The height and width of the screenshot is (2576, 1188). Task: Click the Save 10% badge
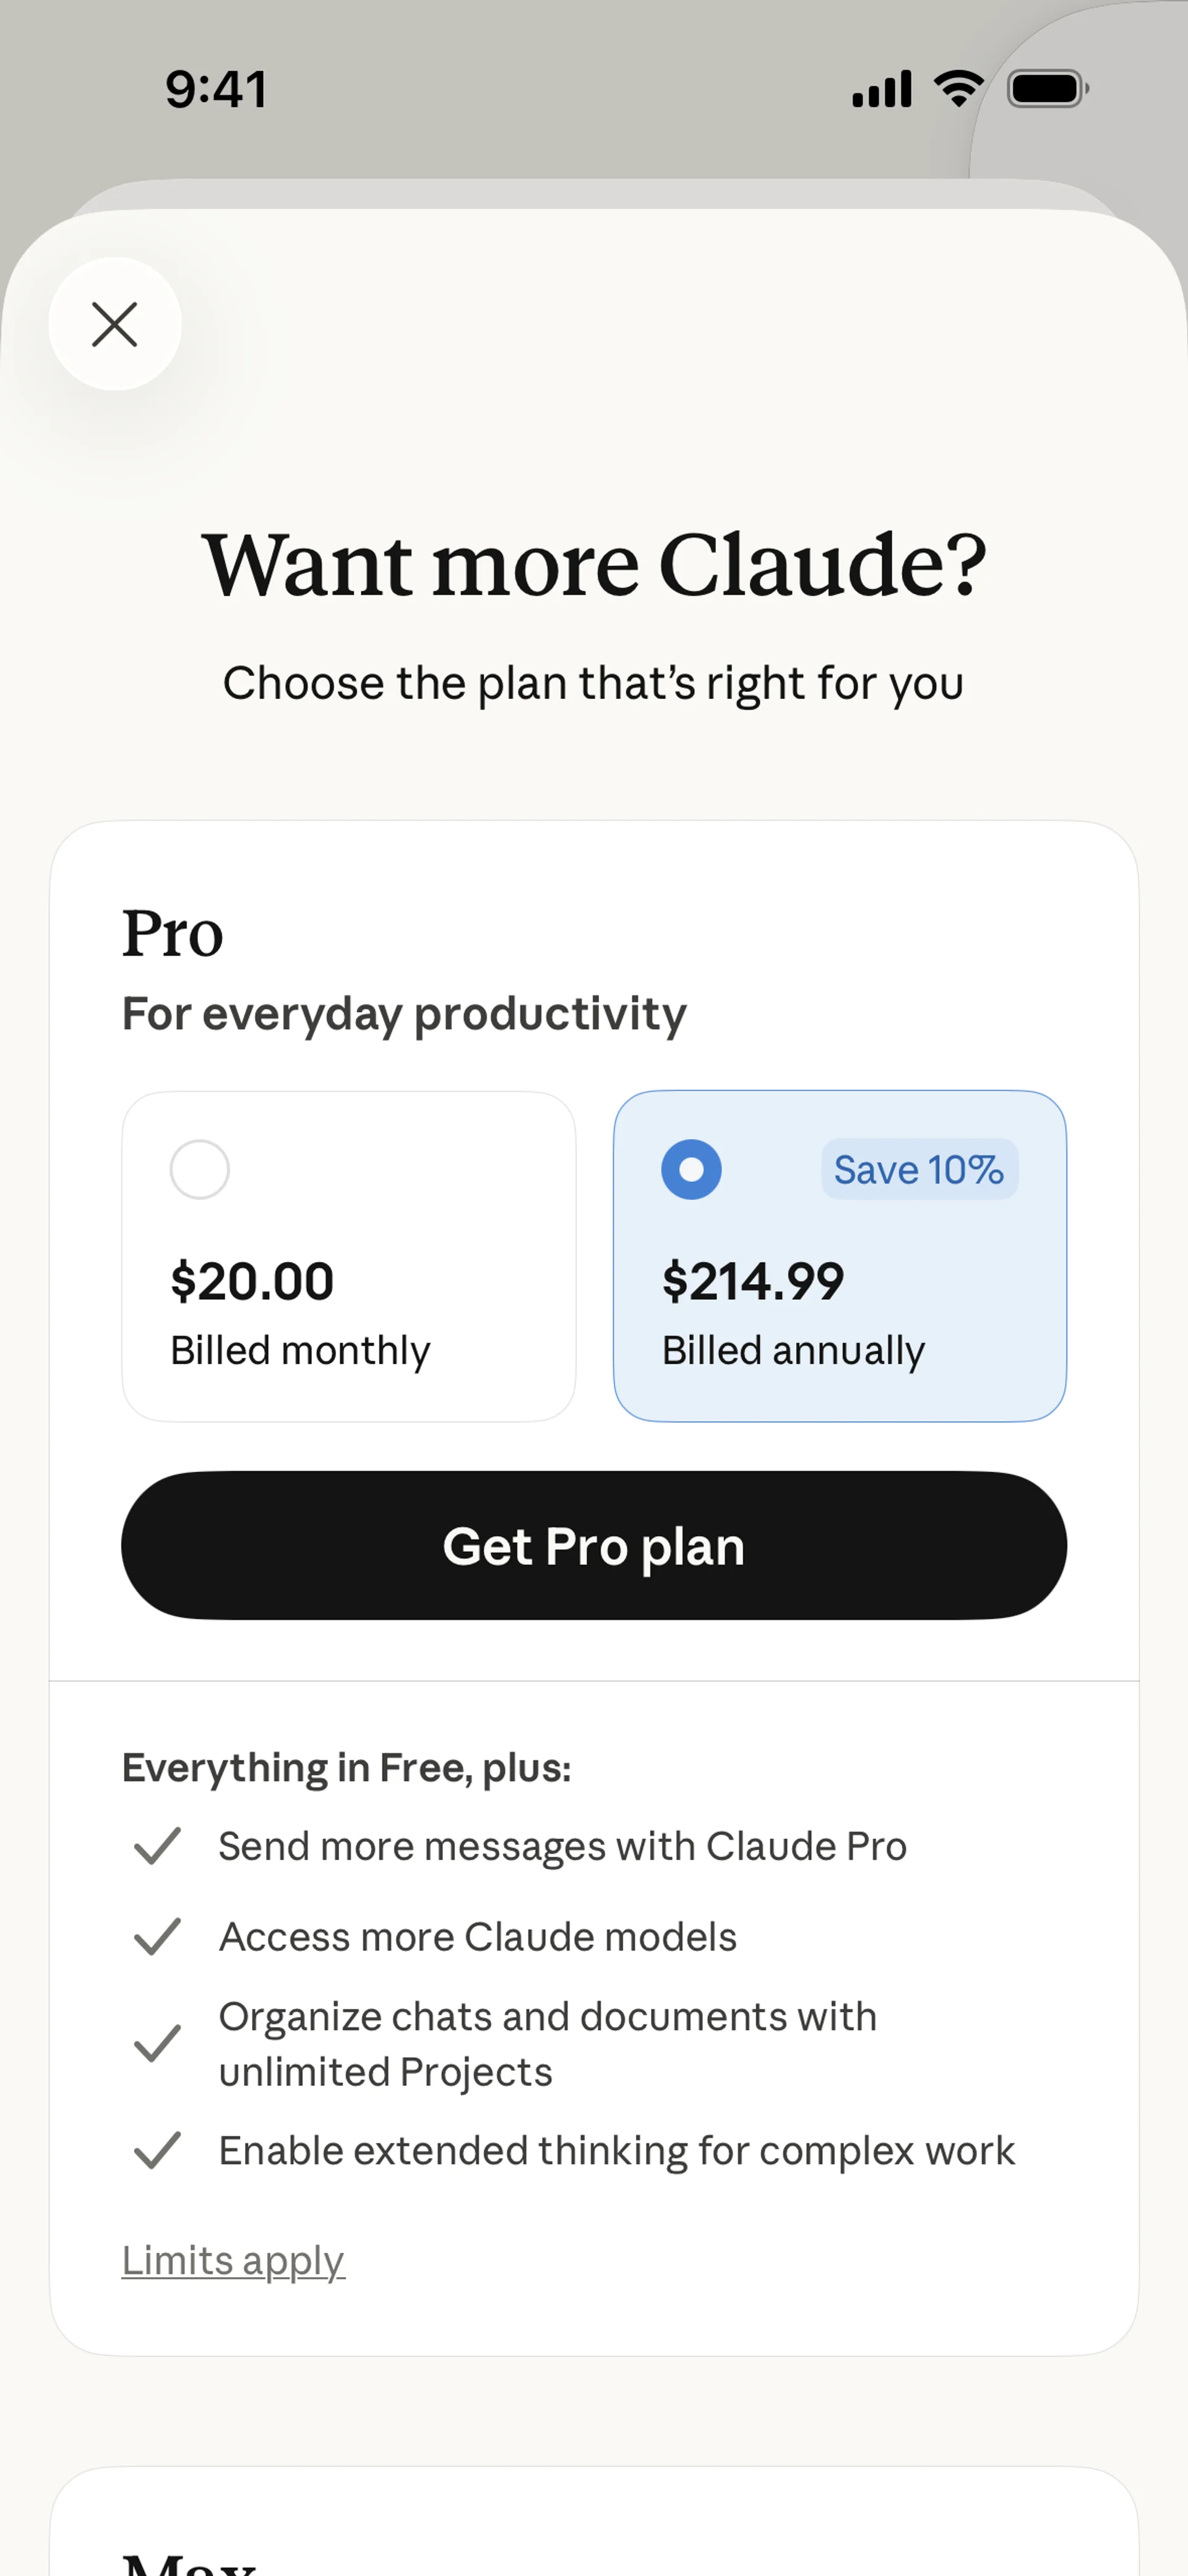point(919,1169)
